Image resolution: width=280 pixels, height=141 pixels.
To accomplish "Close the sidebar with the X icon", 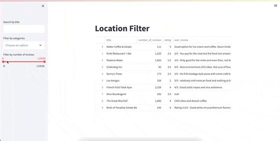I will (x=43, y=6).
